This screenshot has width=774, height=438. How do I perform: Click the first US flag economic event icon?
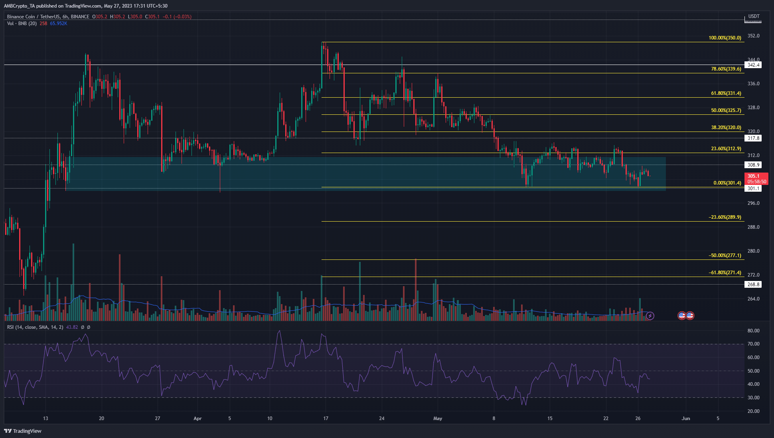click(682, 316)
